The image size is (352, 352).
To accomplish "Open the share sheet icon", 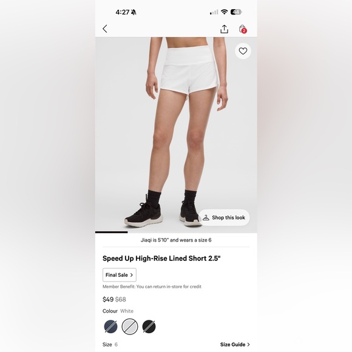I will pos(224,29).
